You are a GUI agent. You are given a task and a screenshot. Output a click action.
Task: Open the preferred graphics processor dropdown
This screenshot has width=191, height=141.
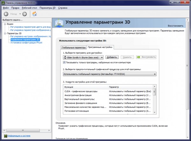click(x=155, y=74)
